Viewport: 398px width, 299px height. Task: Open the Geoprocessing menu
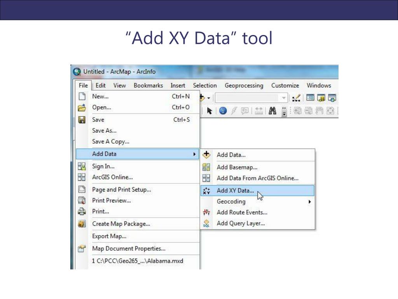[244, 85]
